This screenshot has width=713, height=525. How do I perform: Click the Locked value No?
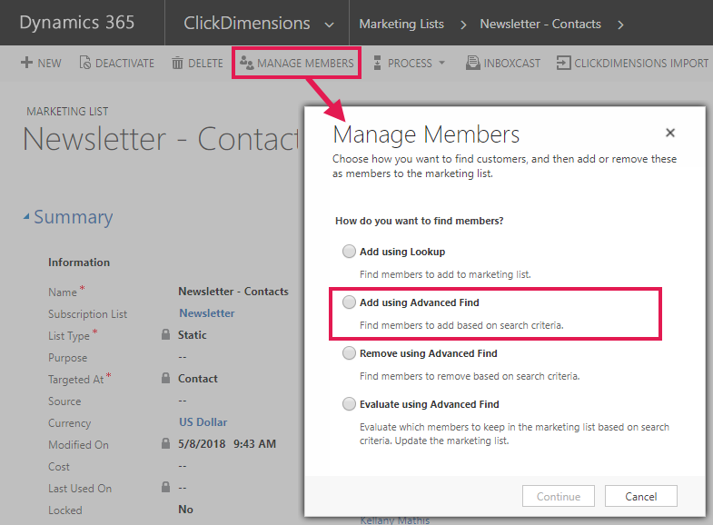pyautogui.click(x=185, y=510)
